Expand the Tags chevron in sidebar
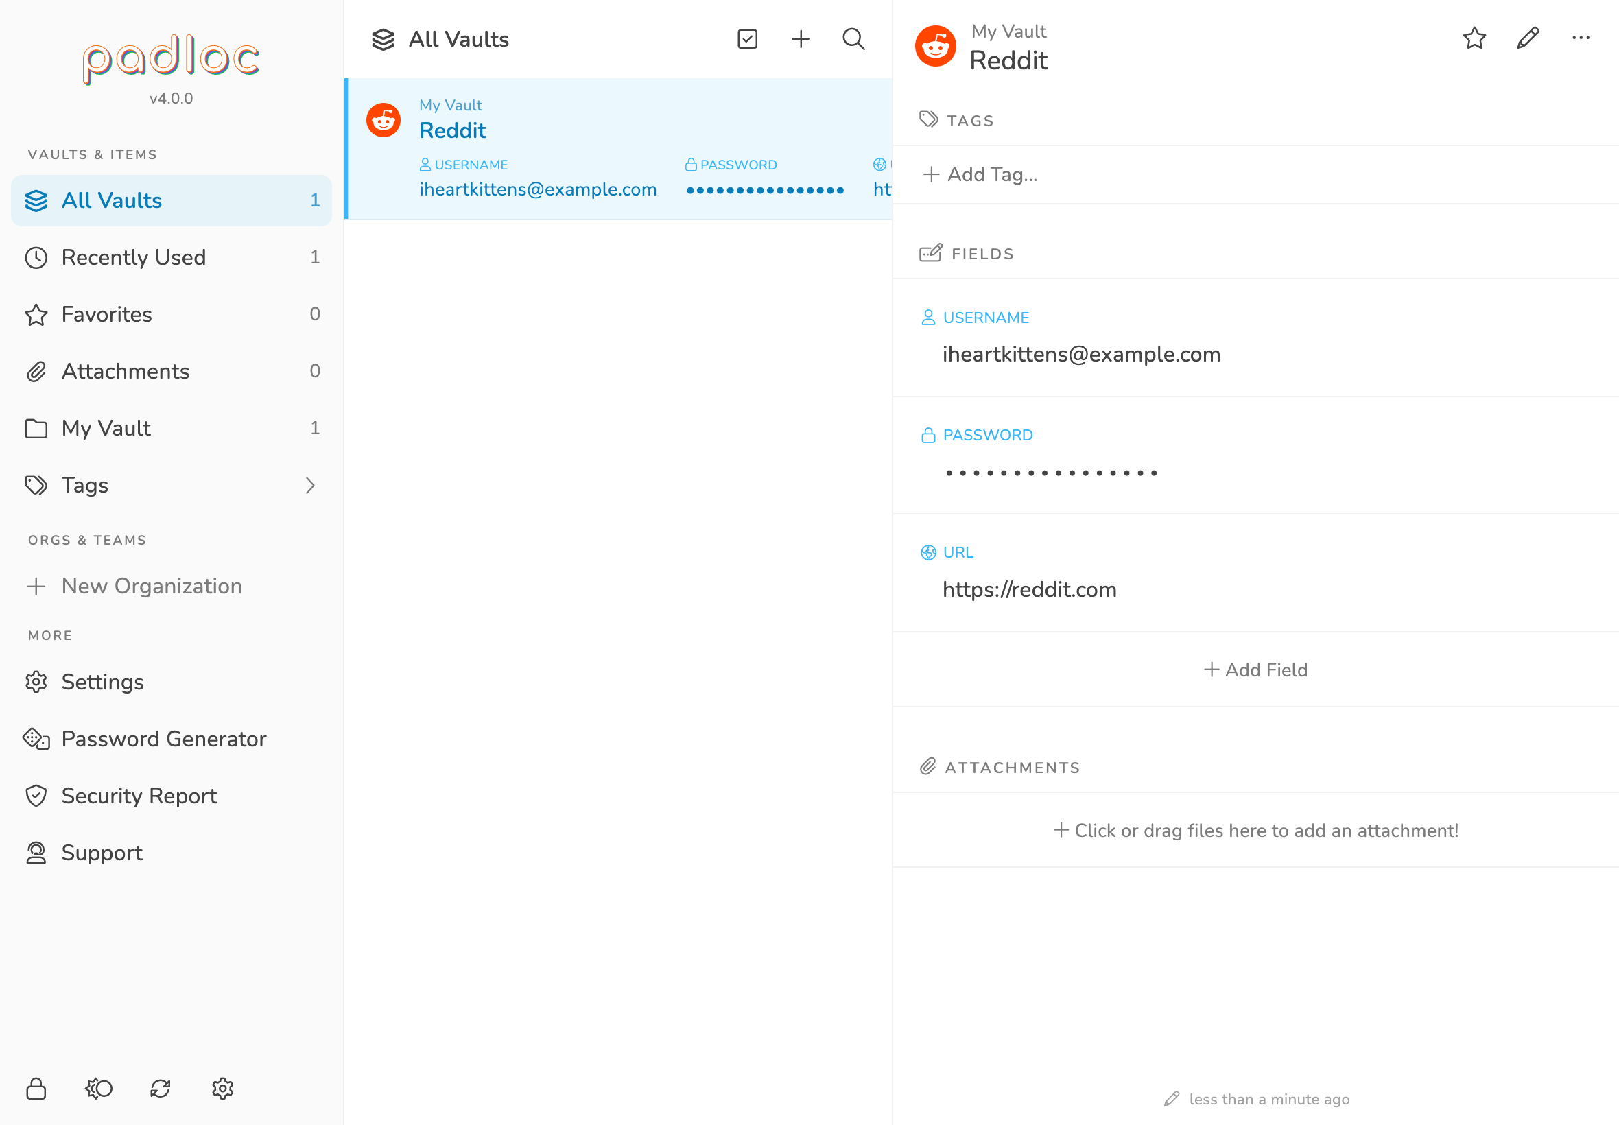This screenshot has width=1619, height=1125. [x=310, y=485]
